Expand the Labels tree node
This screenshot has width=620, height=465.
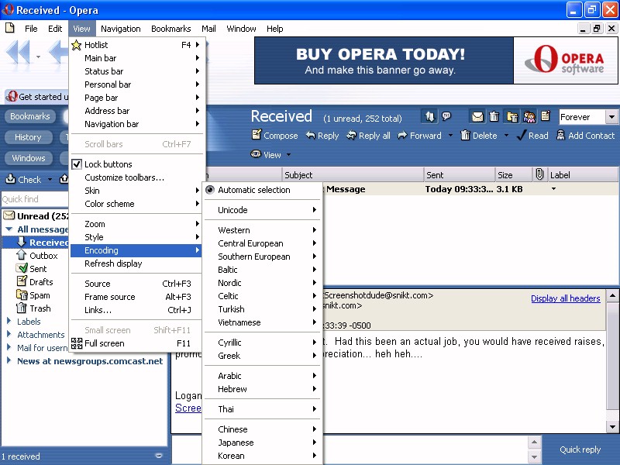[9, 322]
